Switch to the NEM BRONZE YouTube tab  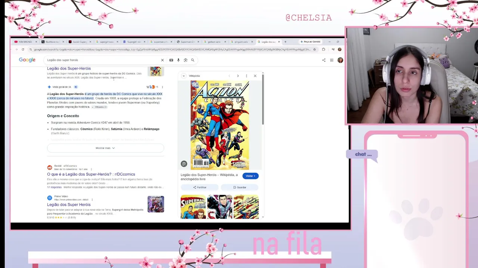tap(25, 42)
